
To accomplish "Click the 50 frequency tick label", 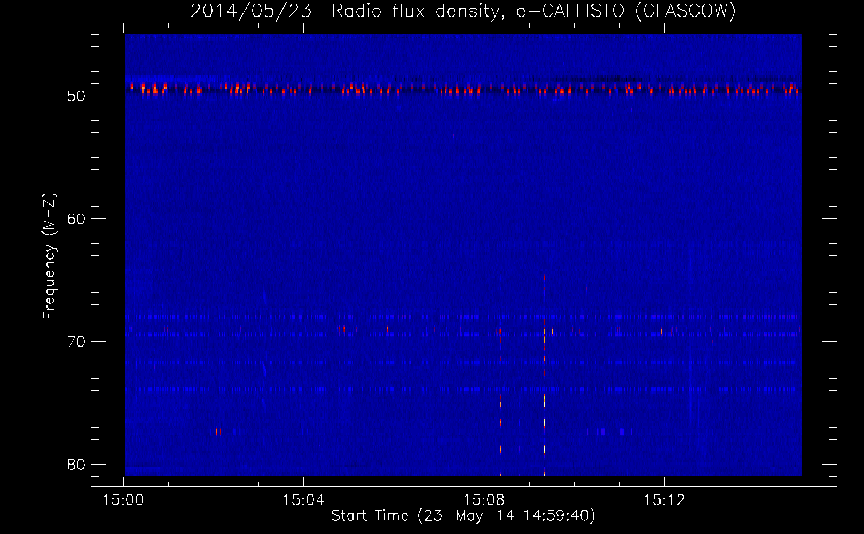I will tap(76, 96).
